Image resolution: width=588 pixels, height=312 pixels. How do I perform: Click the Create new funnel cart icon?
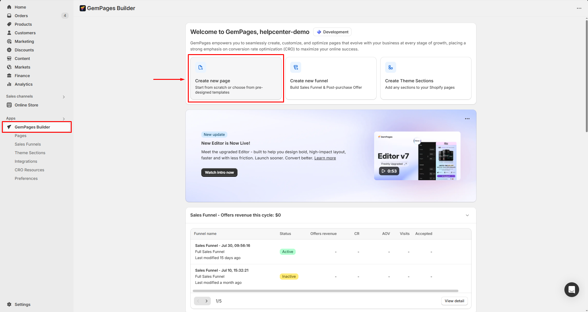[x=296, y=67]
